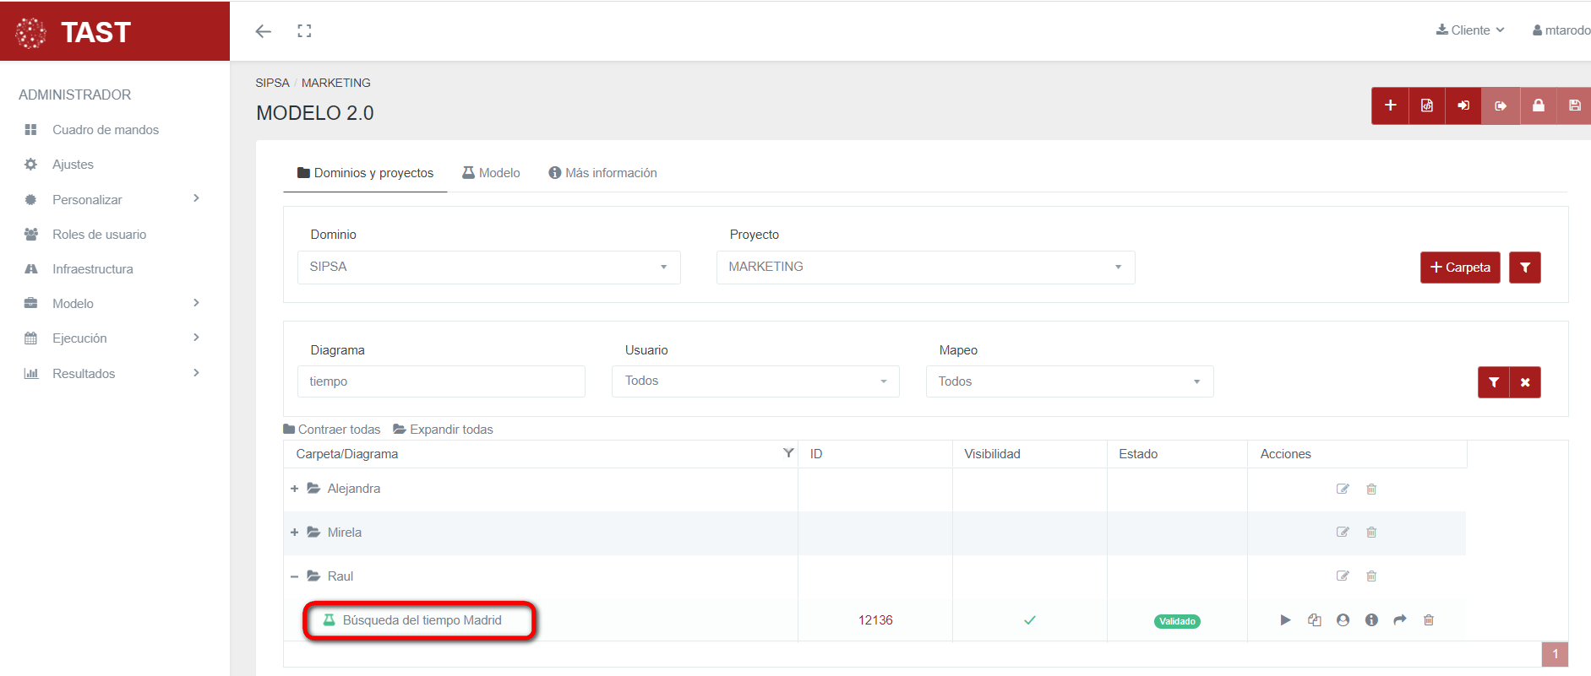Click the fullscreen icon in top bar
This screenshot has height=676, width=1591.
(x=304, y=31)
